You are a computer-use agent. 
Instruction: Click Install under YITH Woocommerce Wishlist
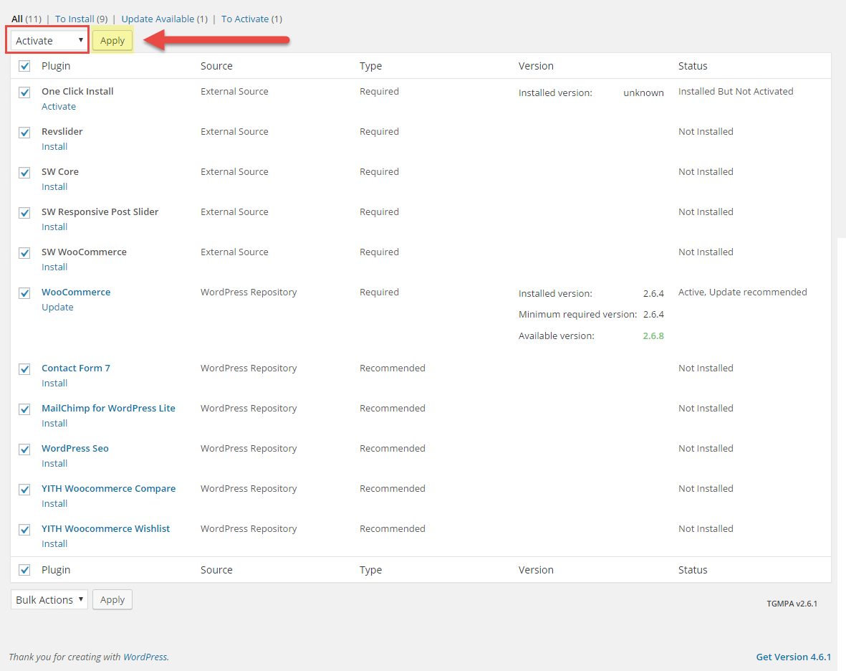pyautogui.click(x=54, y=543)
